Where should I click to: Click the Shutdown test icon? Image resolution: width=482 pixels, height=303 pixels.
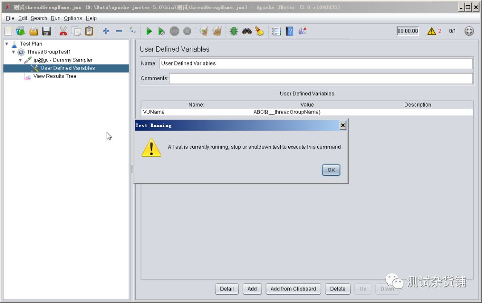pos(187,31)
